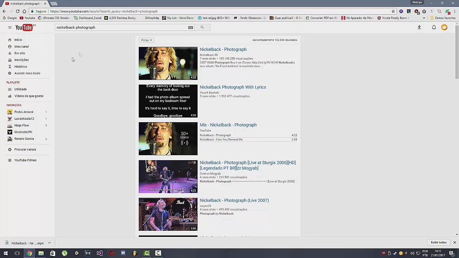This screenshot has width=459, height=258.
Task: Open the Windows Start button
Action: [x=5, y=253]
